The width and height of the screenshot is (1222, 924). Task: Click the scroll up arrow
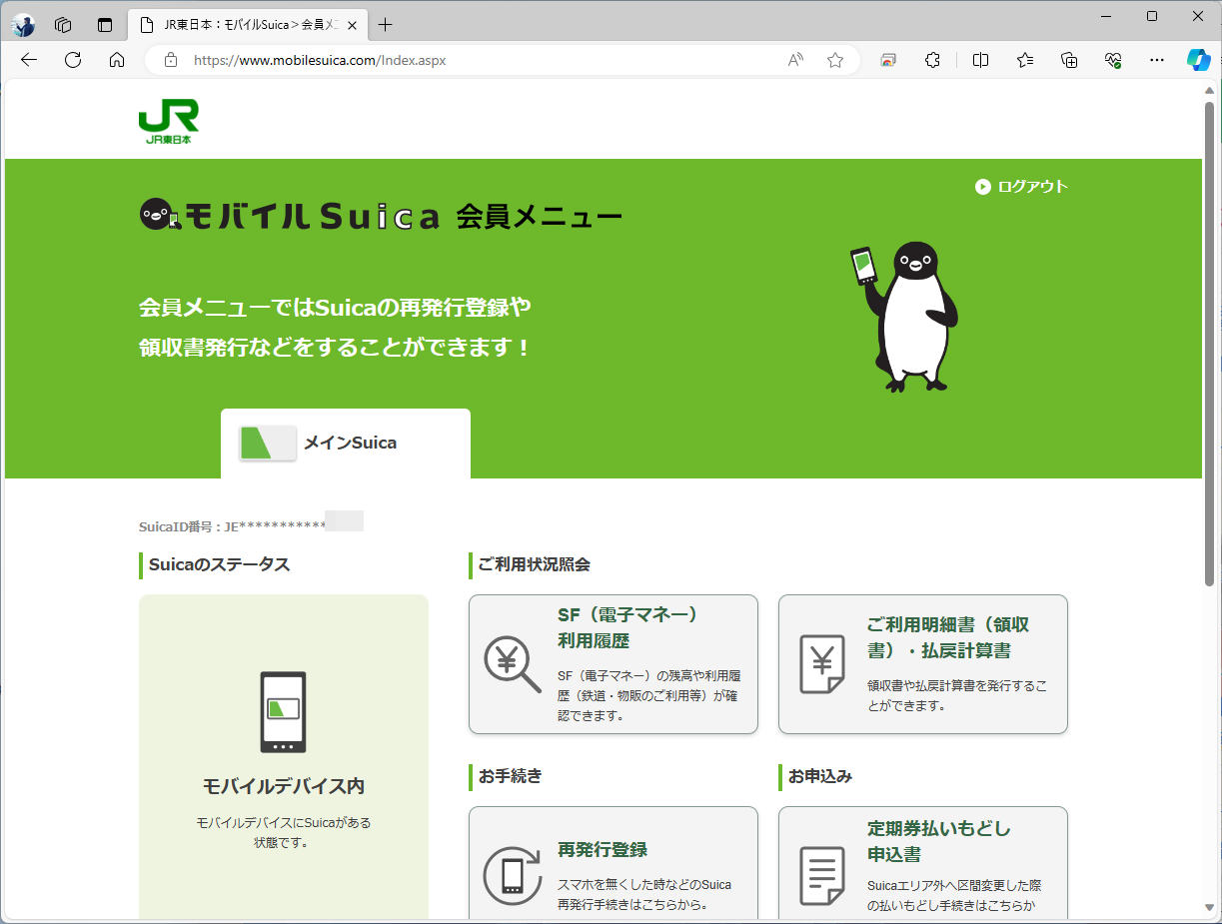coord(1210,89)
